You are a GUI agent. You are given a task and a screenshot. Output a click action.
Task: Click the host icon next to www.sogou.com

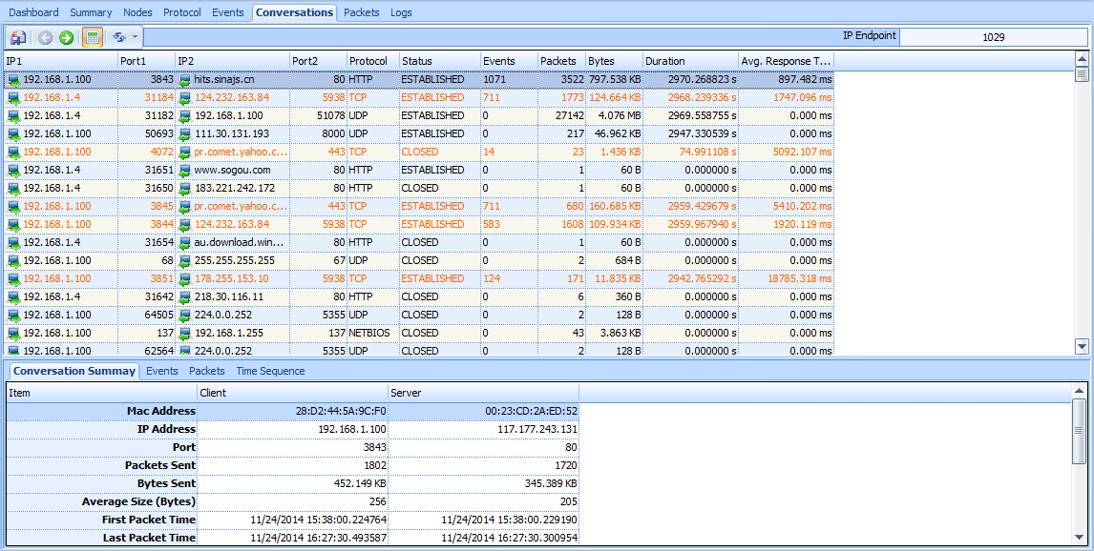[185, 171]
